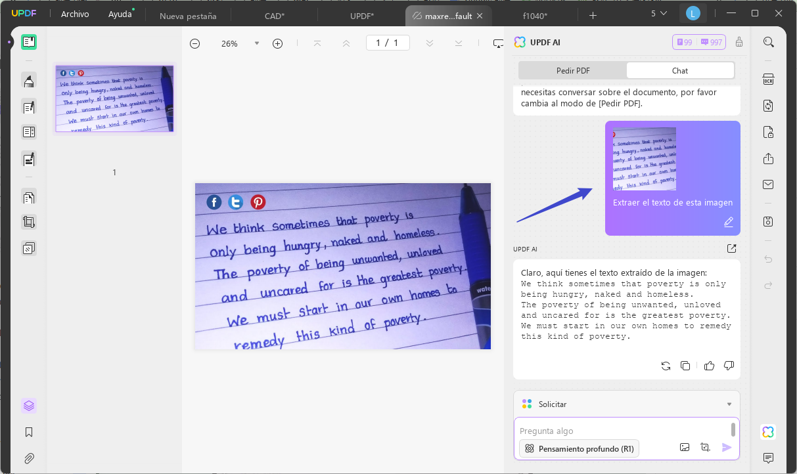
Task: Switch to the Nueva pestaña tab
Action: point(188,16)
